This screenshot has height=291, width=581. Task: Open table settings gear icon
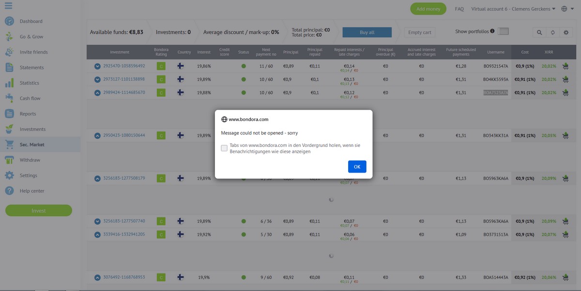tap(566, 32)
